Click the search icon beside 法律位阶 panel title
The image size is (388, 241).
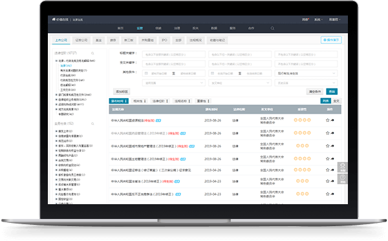(x=92, y=53)
